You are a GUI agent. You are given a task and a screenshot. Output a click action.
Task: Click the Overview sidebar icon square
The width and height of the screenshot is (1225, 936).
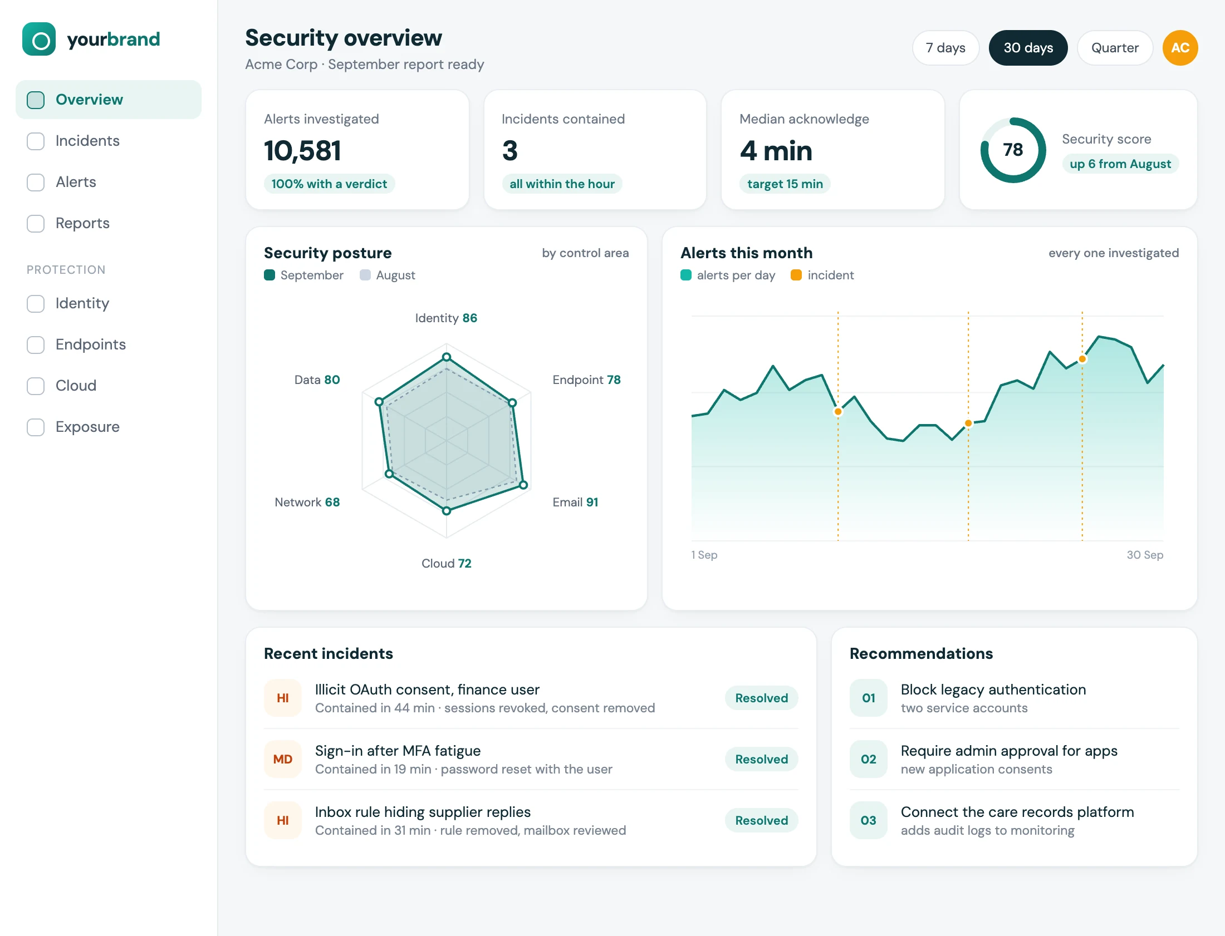[x=36, y=100]
